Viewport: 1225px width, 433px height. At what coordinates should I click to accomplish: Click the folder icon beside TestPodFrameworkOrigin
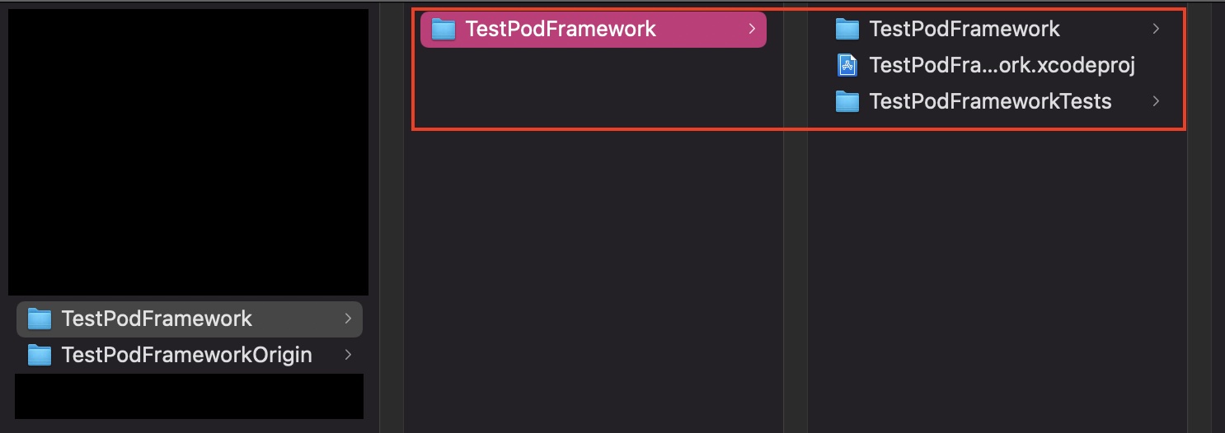point(40,355)
